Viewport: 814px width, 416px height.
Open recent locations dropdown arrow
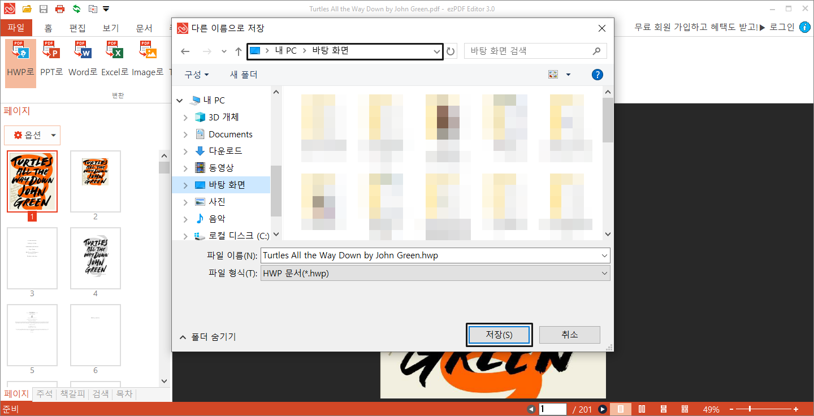[x=224, y=51]
